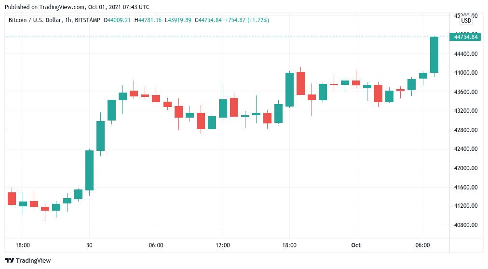Click the 42000.00 price axis label
Viewport: 488px width, 269px height.
(465, 168)
